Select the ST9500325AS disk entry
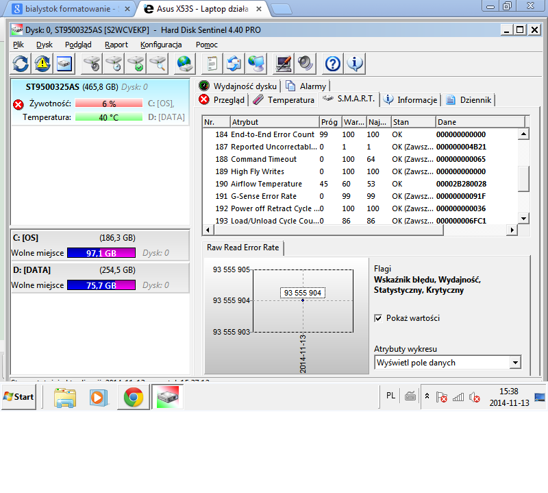 (100, 101)
